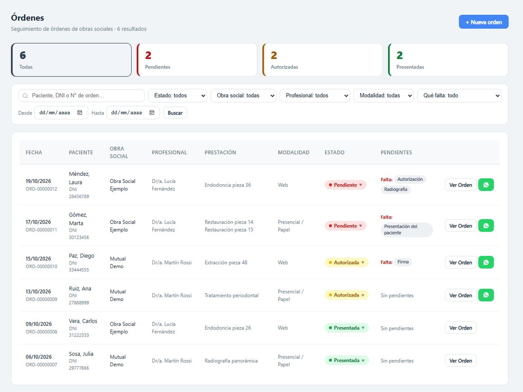The width and height of the screenshot is (523, 392).
Task: Click the Hasta date input field
Action: [133, 113]
